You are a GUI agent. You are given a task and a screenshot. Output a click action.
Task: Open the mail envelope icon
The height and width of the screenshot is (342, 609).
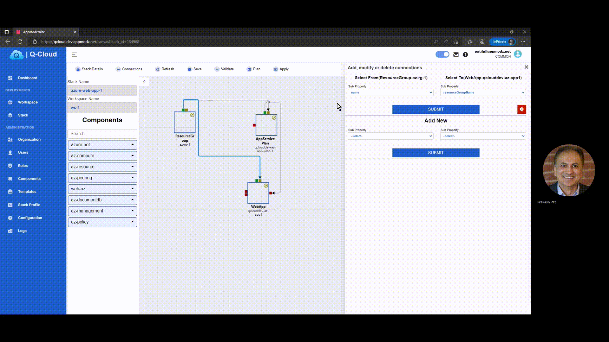coord(456,54)
